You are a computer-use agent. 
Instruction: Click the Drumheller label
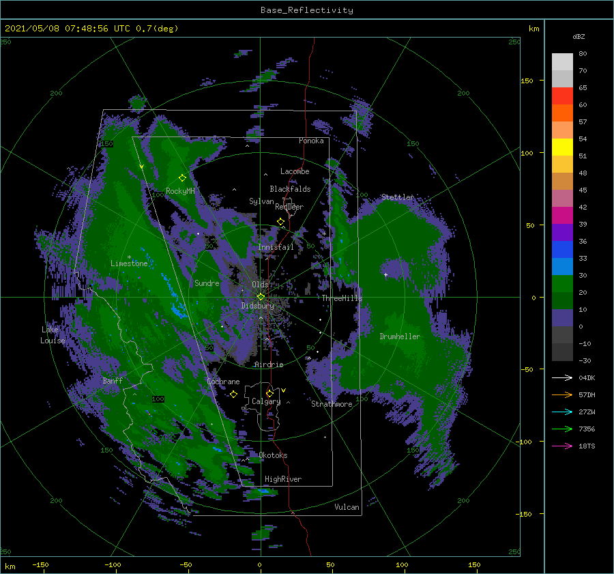[400, 336]
